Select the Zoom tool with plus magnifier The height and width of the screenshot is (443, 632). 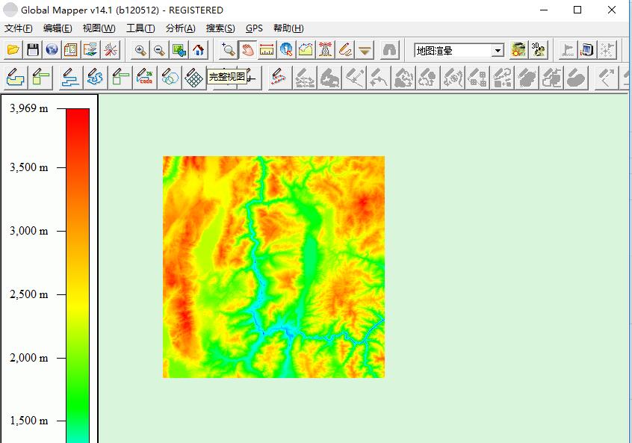pos(228,50)
